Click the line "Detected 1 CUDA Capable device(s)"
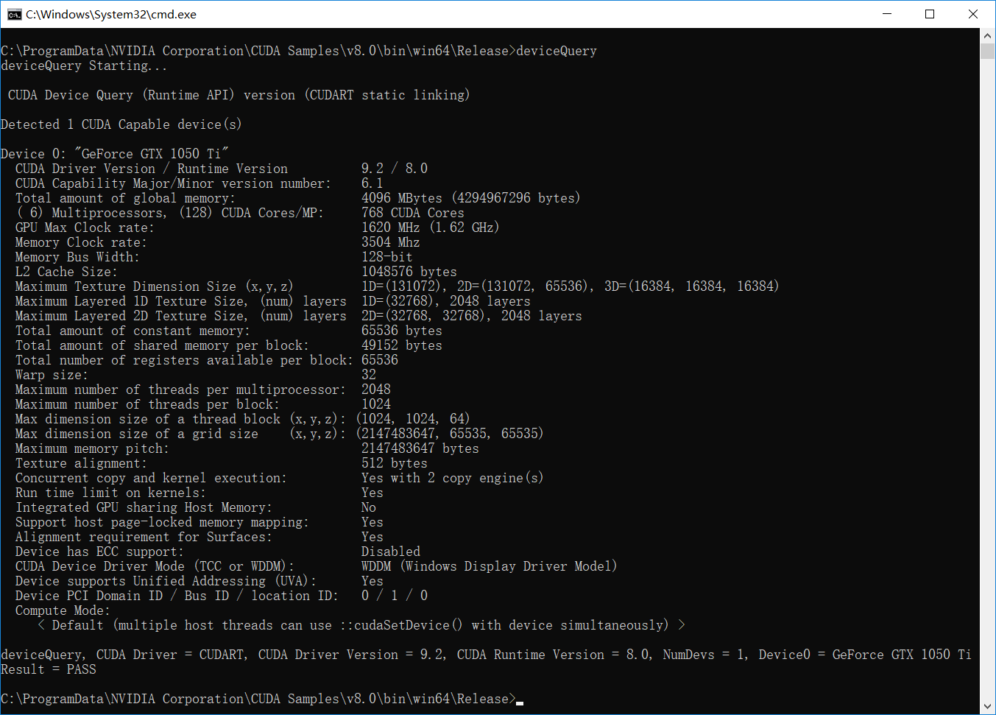The height and width of the screenshot is (715, 996). [x=121, y=124]
